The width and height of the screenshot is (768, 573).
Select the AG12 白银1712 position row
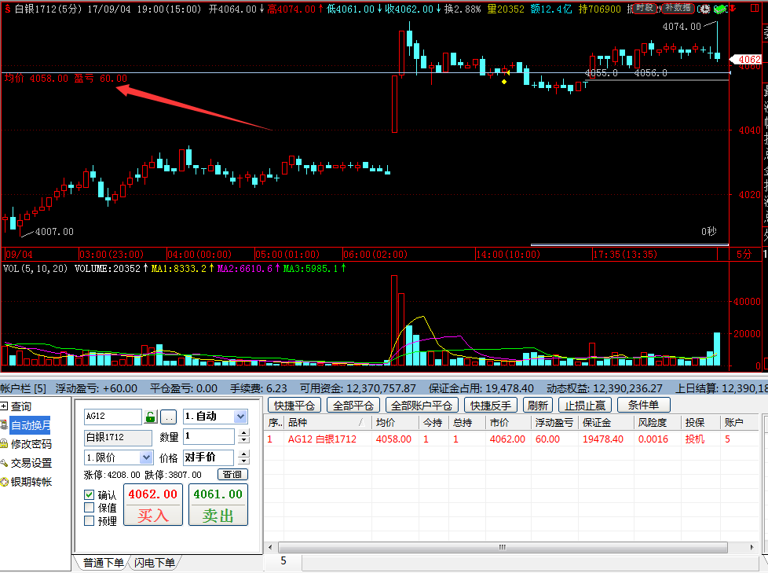point(511,439)
